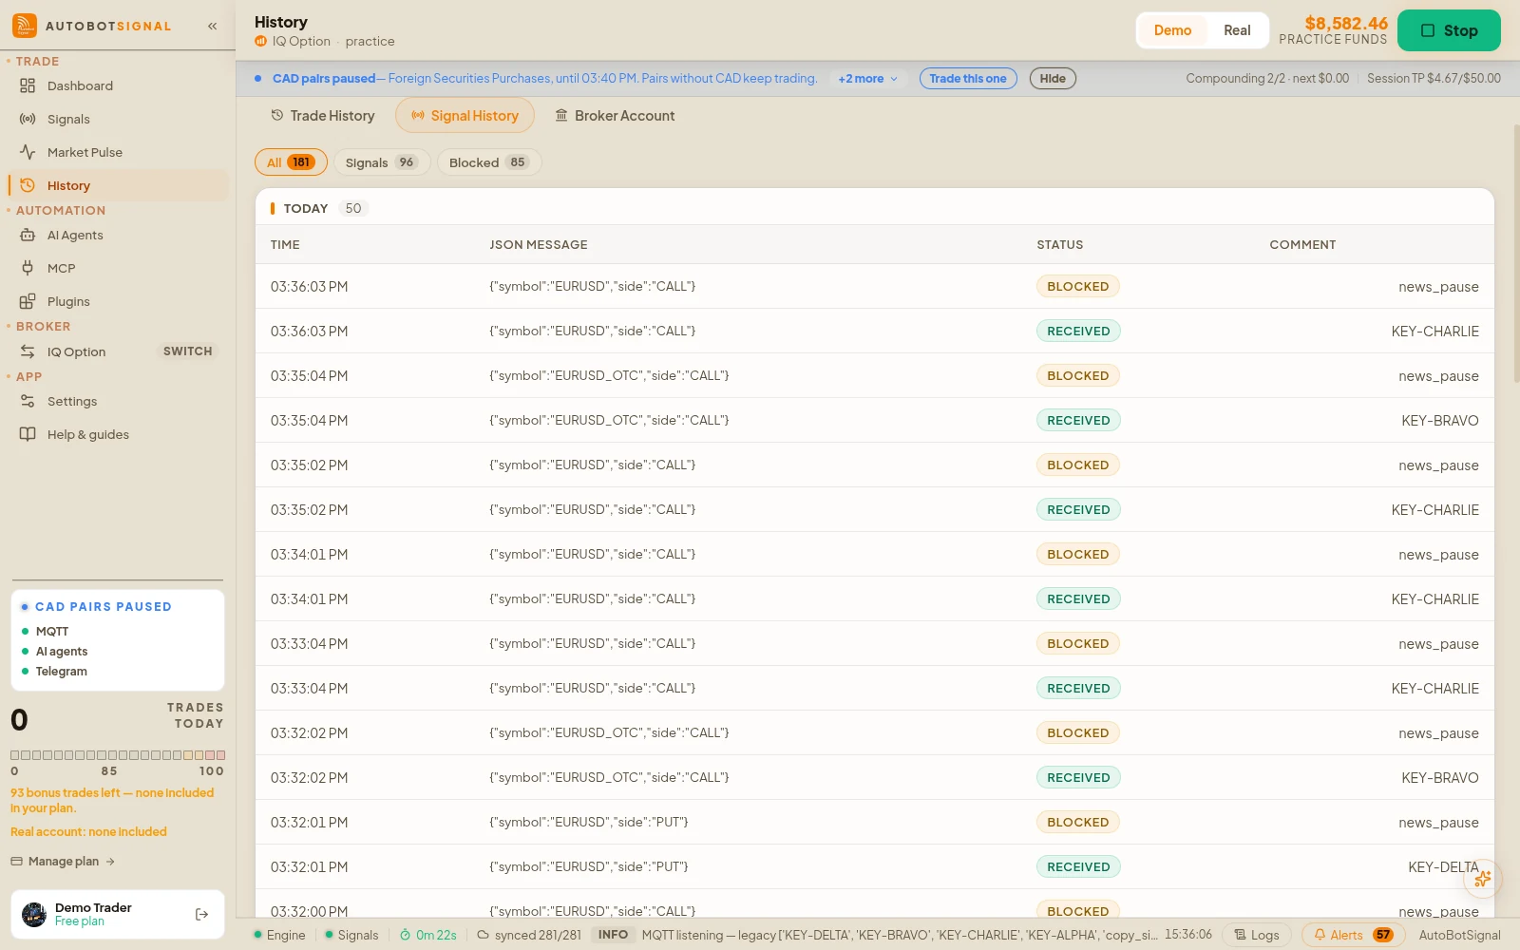Image resolution: width=1520 pixels, height=950 pixels.
Task: Click the log out icon beside Demo Trader
Action: coord(201,915)
